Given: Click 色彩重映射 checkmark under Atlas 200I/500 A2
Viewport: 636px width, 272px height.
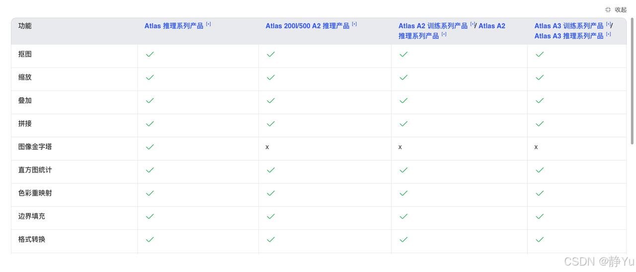Looking at the screenshot, I should tap(271, 193).
